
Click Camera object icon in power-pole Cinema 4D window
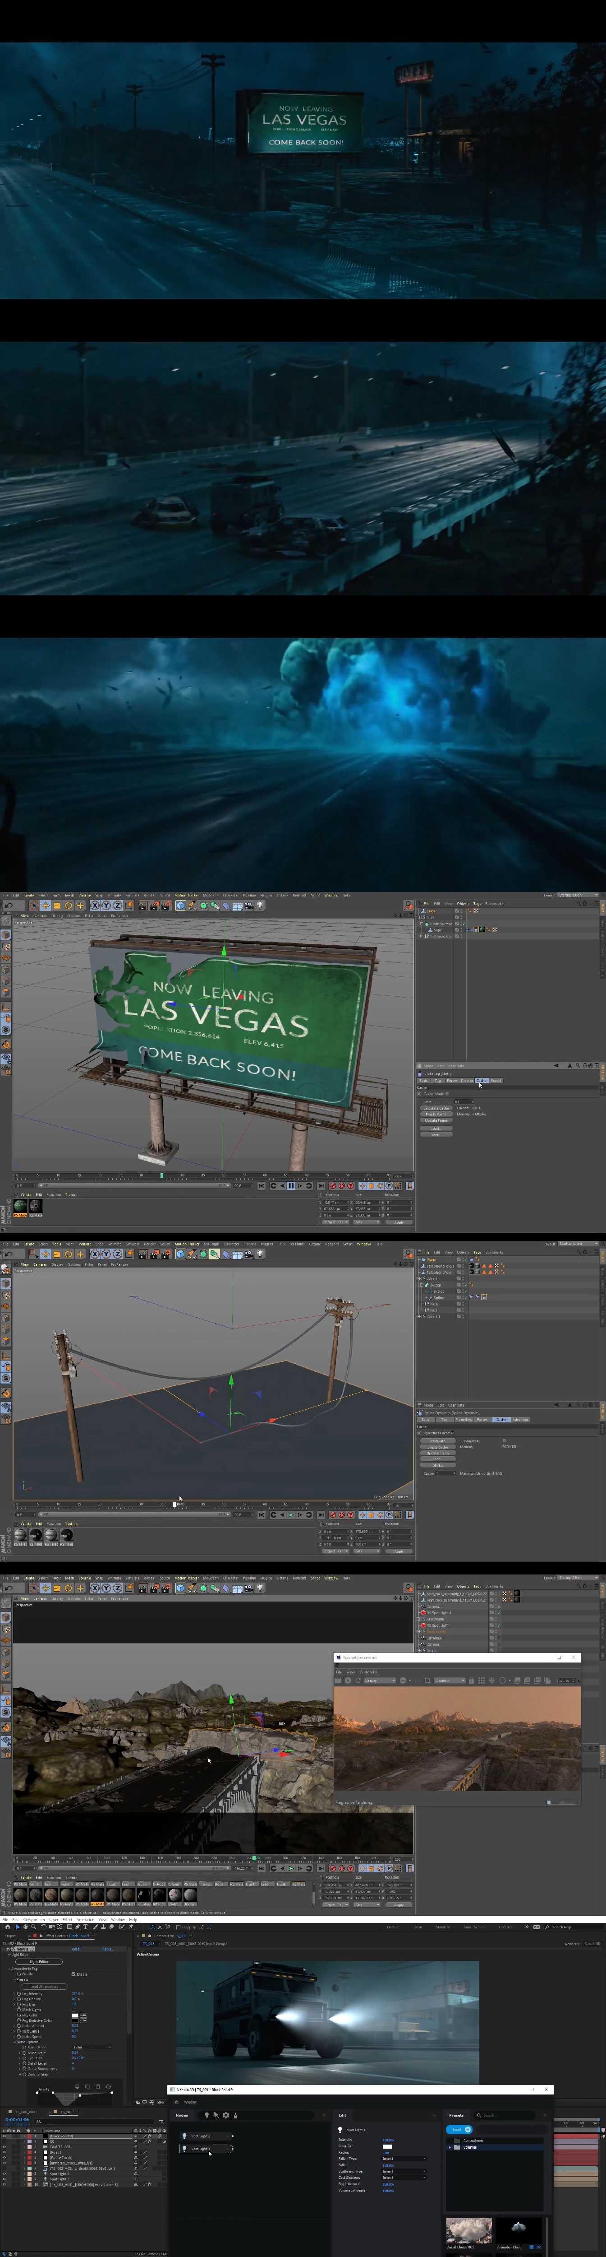click(x=248, y=1254)
